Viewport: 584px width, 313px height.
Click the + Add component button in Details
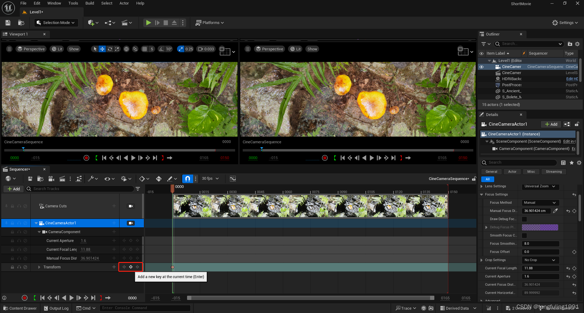click(551, 124)
